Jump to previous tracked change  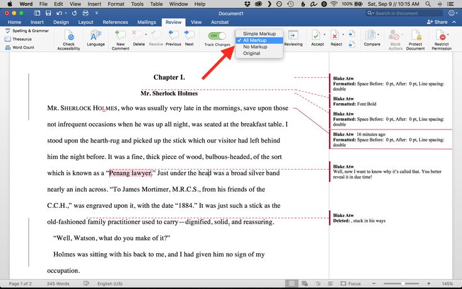pyautogui.click(x=352, y=34)
